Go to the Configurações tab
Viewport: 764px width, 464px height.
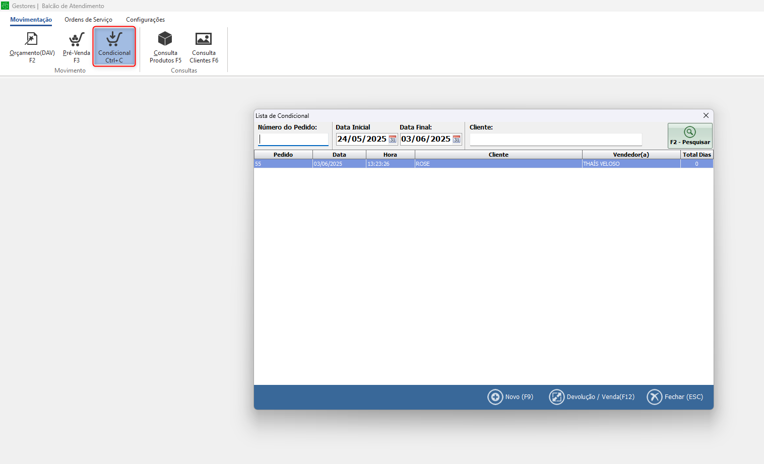145,20
